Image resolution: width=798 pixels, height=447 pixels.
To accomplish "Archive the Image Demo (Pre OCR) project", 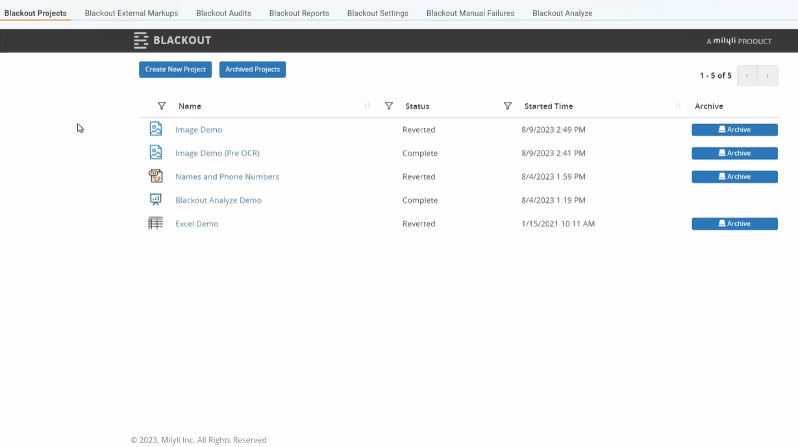I will [734, 153].
